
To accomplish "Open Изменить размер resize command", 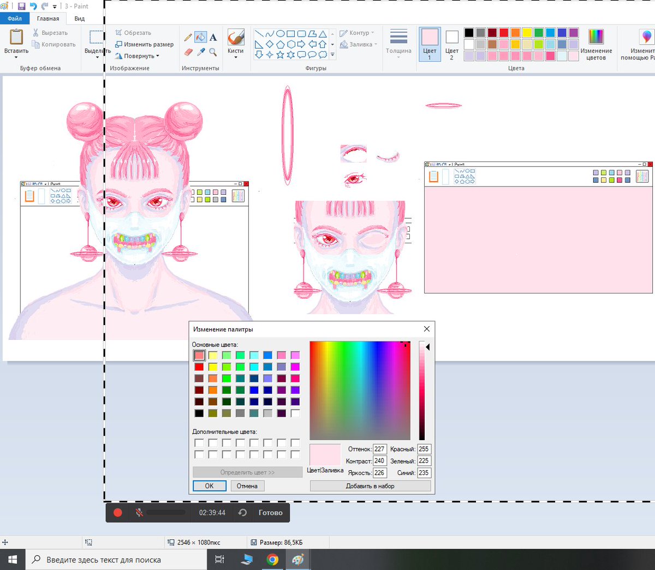I will click(x=144, y=44).
